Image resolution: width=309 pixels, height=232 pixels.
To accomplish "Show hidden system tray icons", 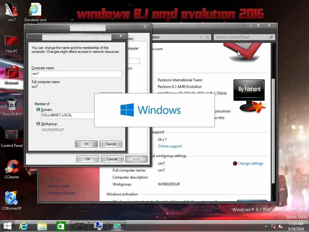I will [266, 226].
